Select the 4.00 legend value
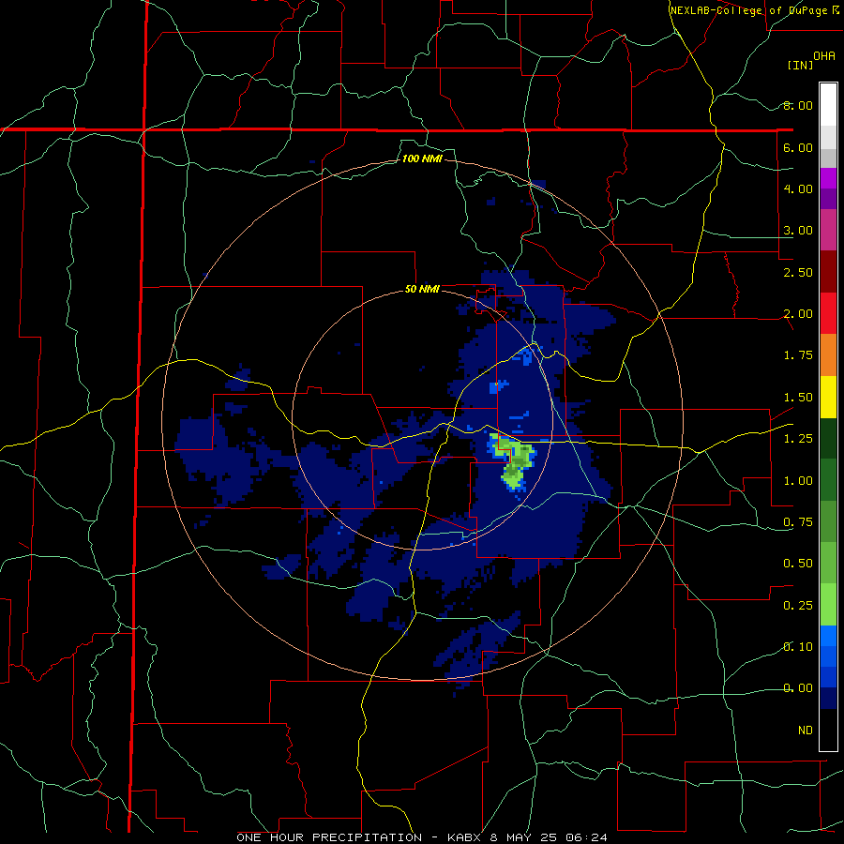Viewport: 844px width, 844px height. pos(798,188)
